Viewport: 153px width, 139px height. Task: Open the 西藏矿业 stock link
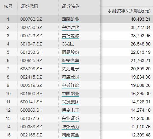pos(70,19)
